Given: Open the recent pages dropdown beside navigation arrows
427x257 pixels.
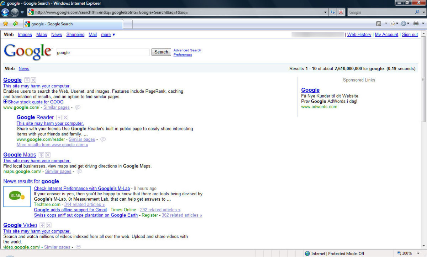Looking at the screenshot, I should tap(22, 12).
